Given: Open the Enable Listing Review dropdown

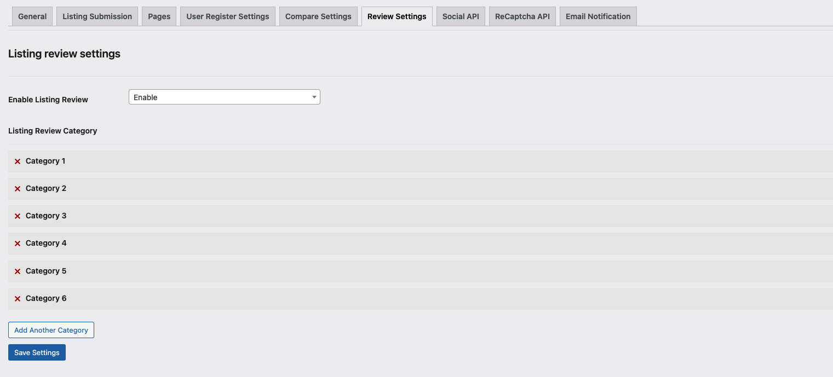Looking at the screenshot, I should tap(224, 97).
